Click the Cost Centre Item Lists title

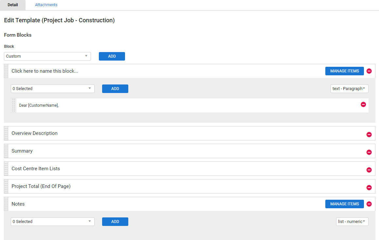pyautogui.click(x=36, y=169)
